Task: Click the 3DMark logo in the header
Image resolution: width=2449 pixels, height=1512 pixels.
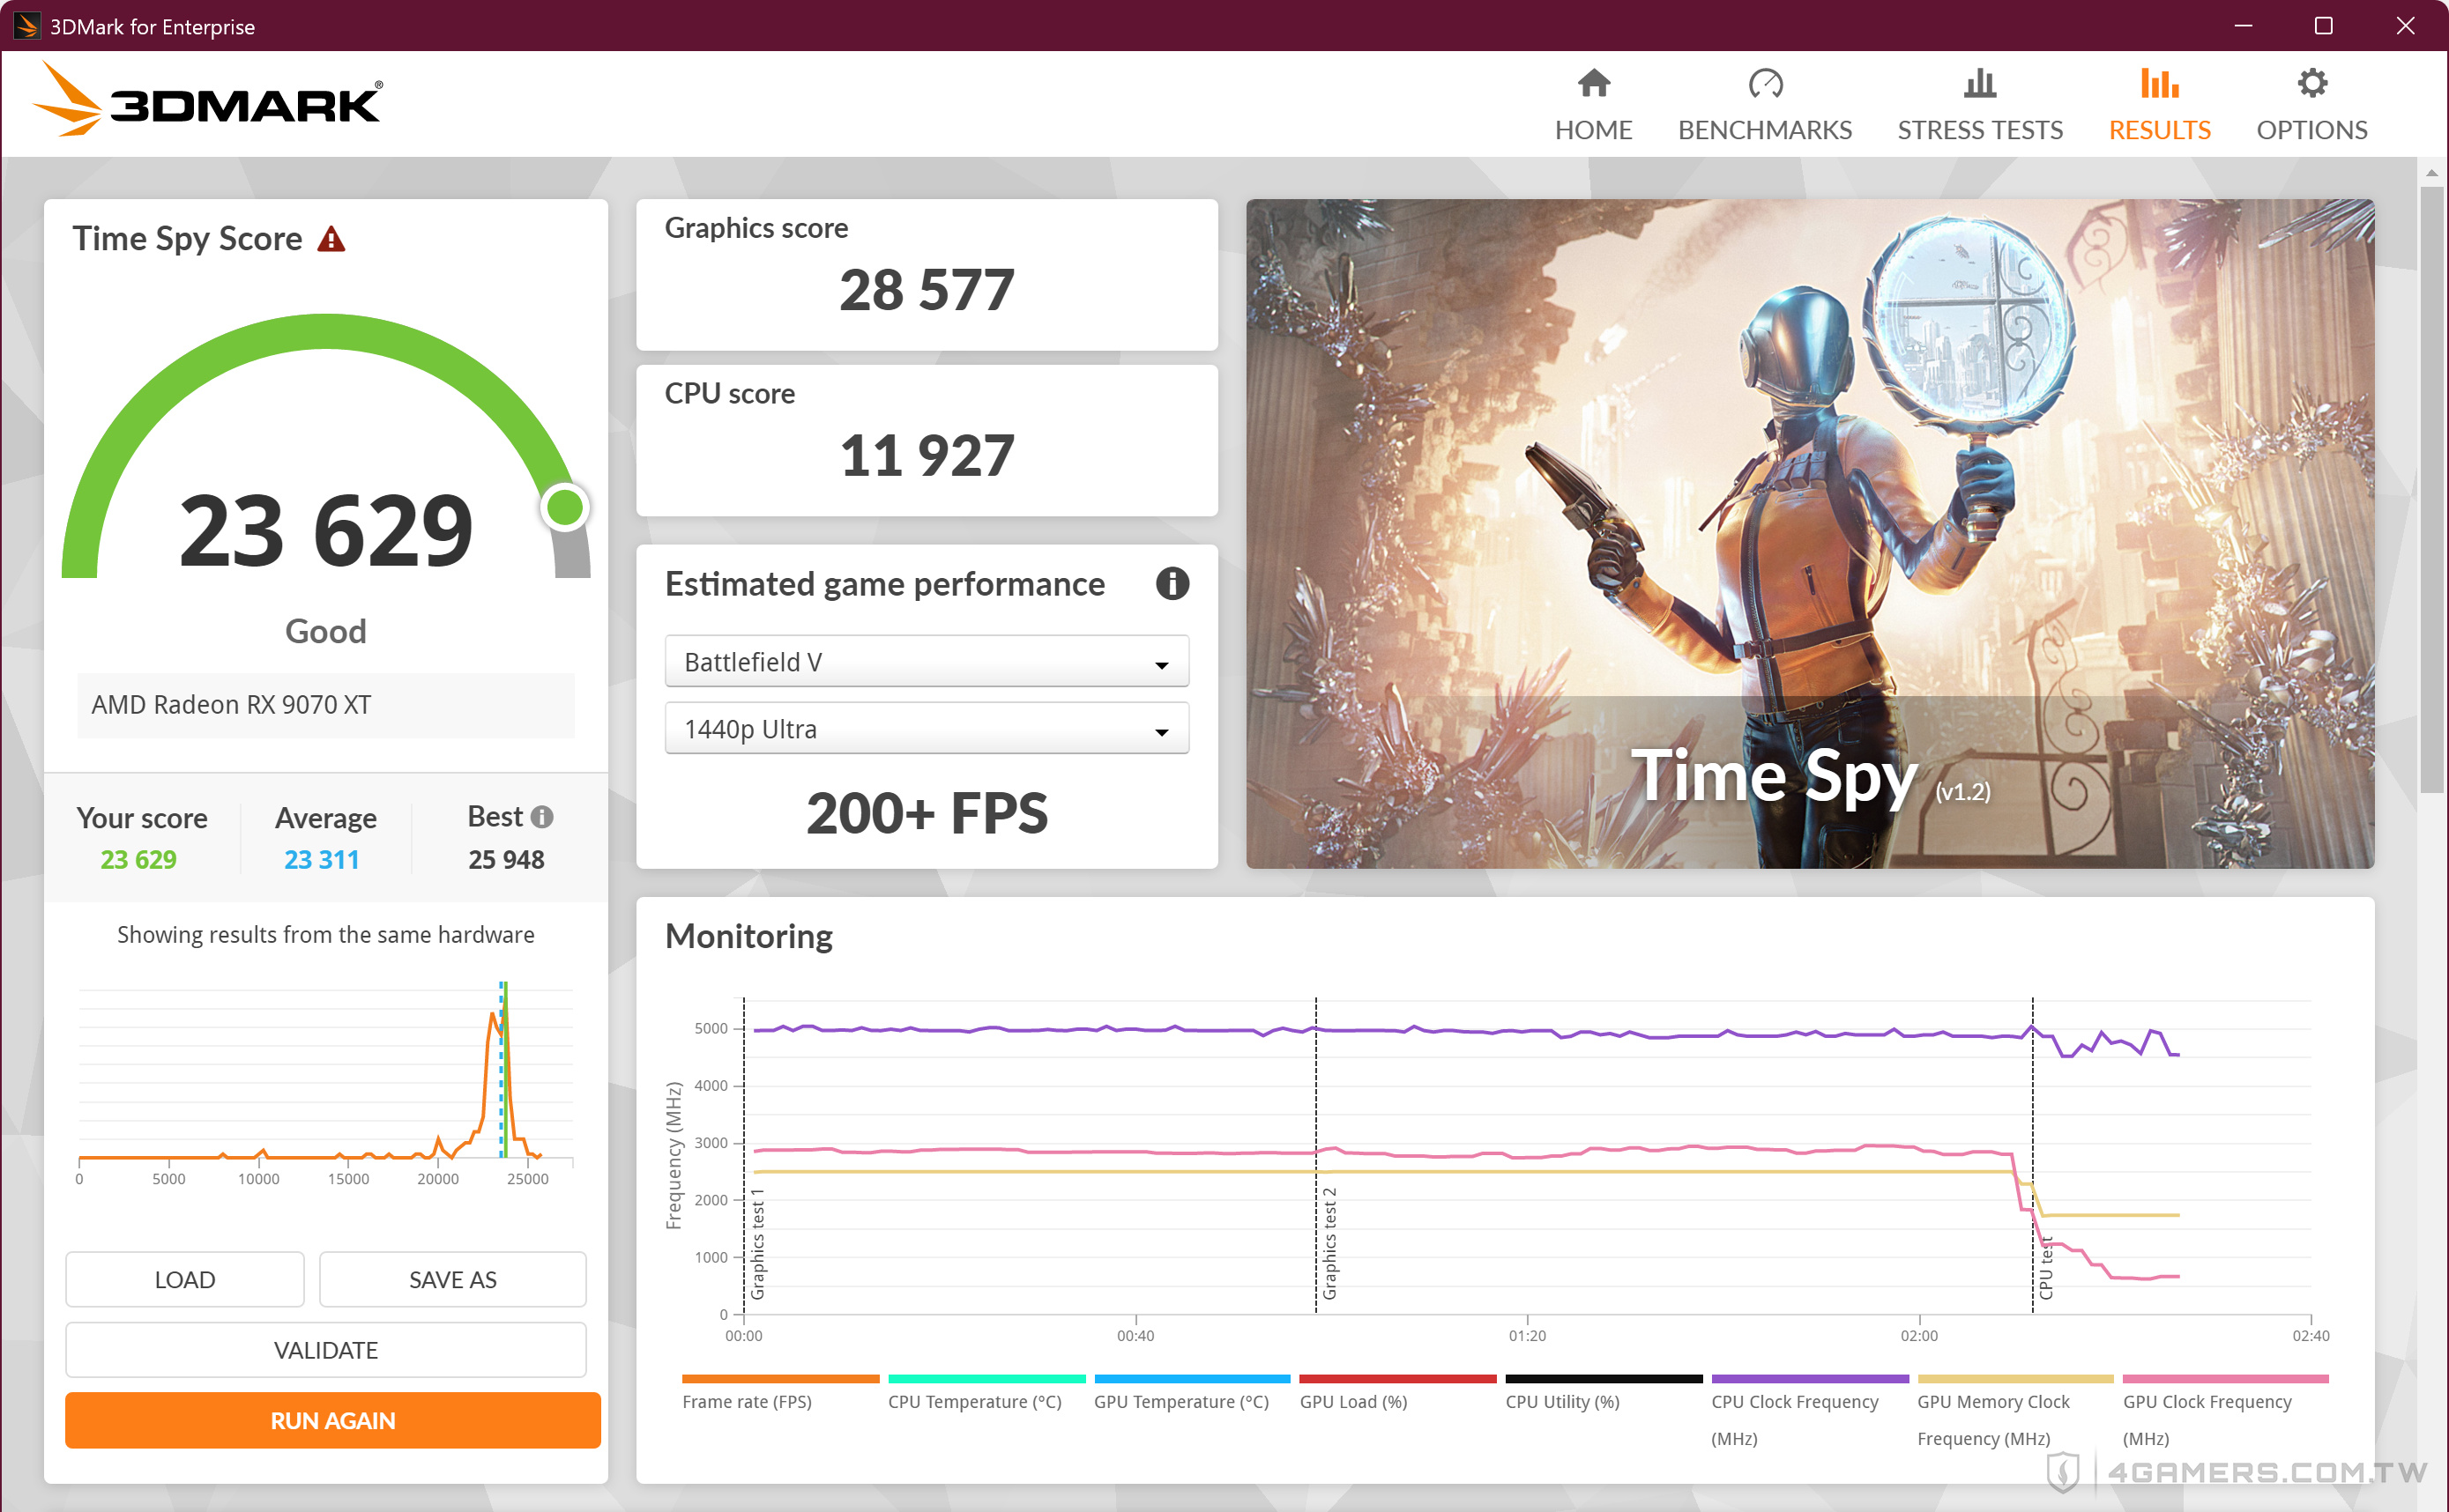Action: [207, 100]
